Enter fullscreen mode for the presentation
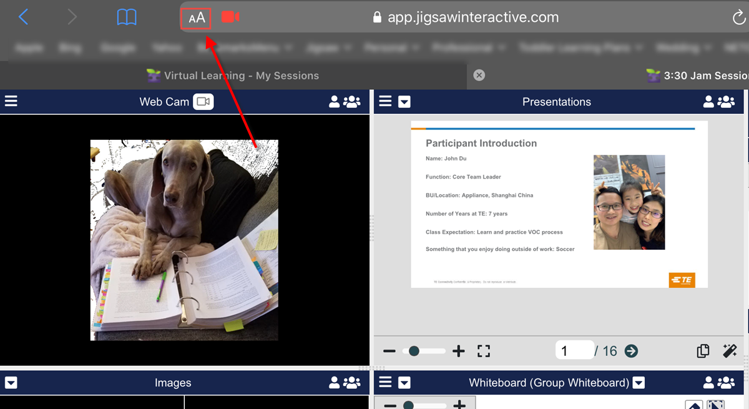Viewport: 749px width, 409px height. pos(484,351)
